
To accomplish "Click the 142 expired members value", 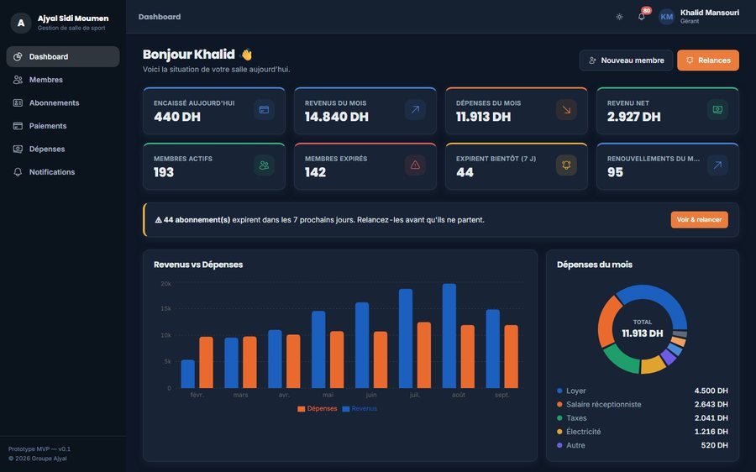I will [x=315, y=173].
